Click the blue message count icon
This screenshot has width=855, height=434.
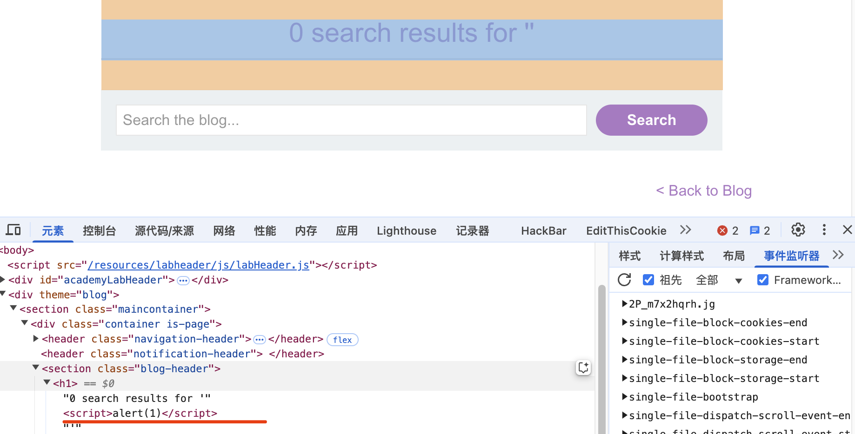[x=755, y=230]
